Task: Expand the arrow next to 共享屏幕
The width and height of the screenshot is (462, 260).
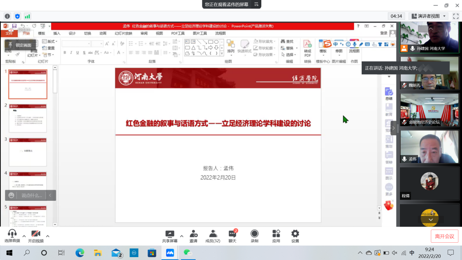Action: coord(182,236)
